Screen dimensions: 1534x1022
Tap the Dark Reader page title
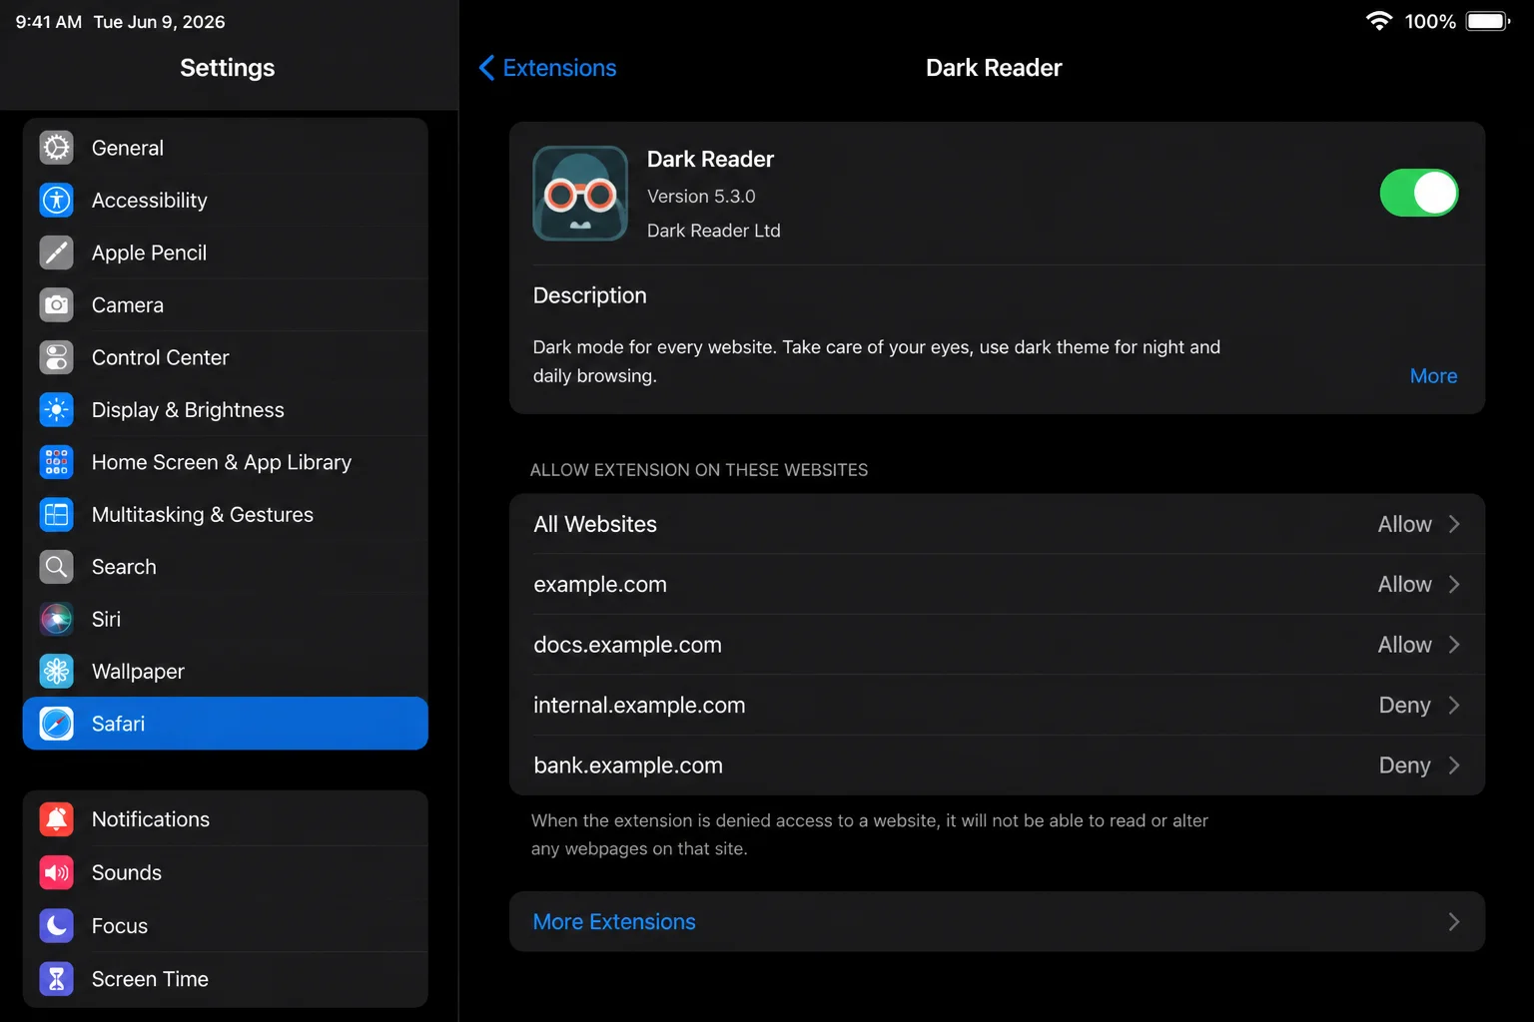pos(994,68)
